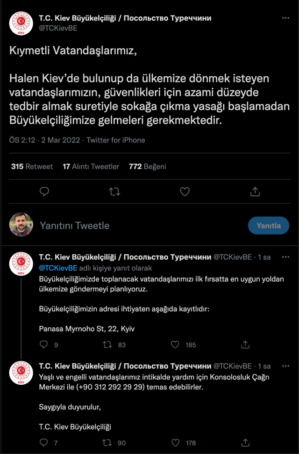Share the last reply using its share icon
Image resolution: width=299 pixels, height=454 pixels.
point(245,442)
